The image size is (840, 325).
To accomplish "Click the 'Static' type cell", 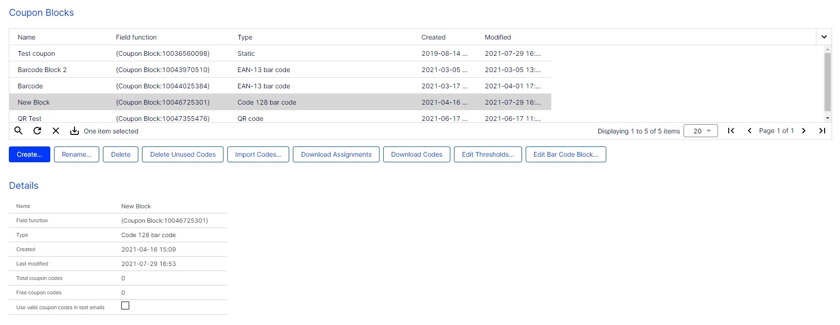I will pos(246,53).
